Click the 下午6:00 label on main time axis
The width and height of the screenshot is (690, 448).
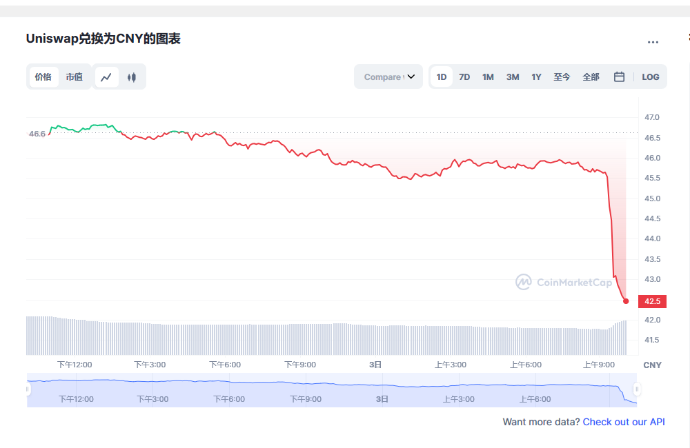[x=225, y=365]
